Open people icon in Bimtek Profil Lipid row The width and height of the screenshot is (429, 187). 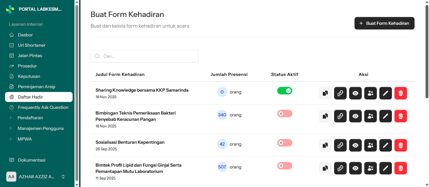pos(371,168)
